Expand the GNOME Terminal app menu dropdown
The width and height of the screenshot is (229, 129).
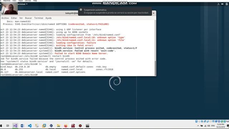[x=23, y=4]
